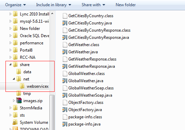Click the images.zip archive icon
Image resolution: width=185 pixels, height=130 pixels.
pos(19,100)
